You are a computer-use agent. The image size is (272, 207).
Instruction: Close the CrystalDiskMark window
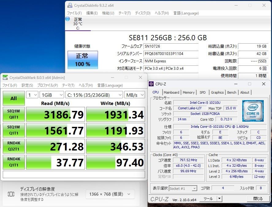coord(140,77)
